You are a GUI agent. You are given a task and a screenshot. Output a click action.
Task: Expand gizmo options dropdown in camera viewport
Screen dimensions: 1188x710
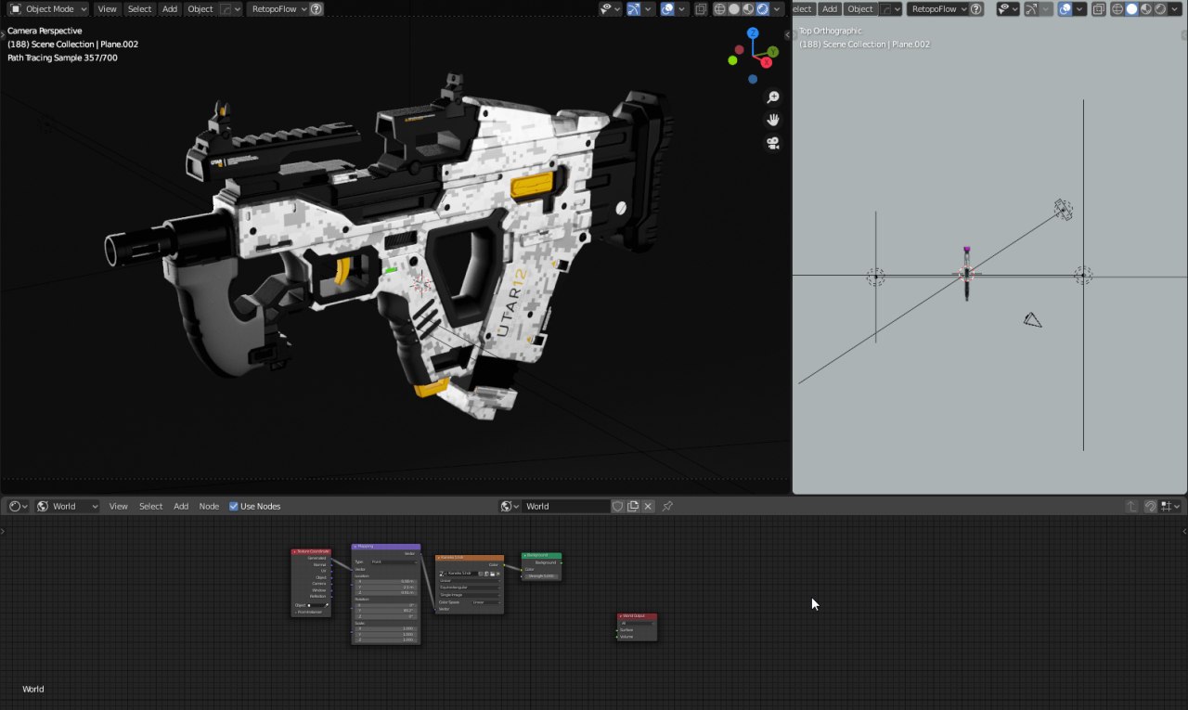coord(649,9)
